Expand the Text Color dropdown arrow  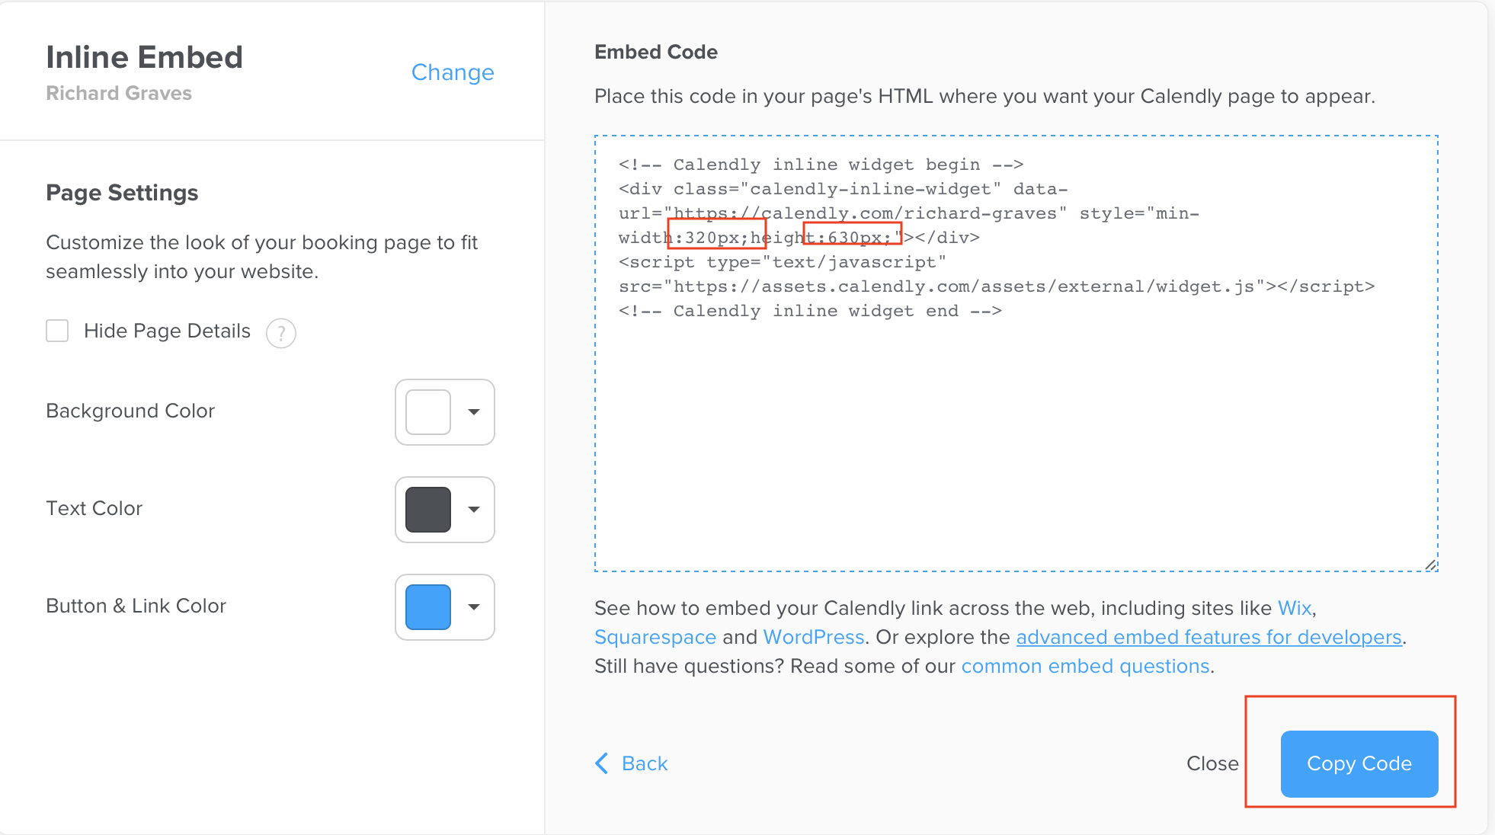[473, 510]
